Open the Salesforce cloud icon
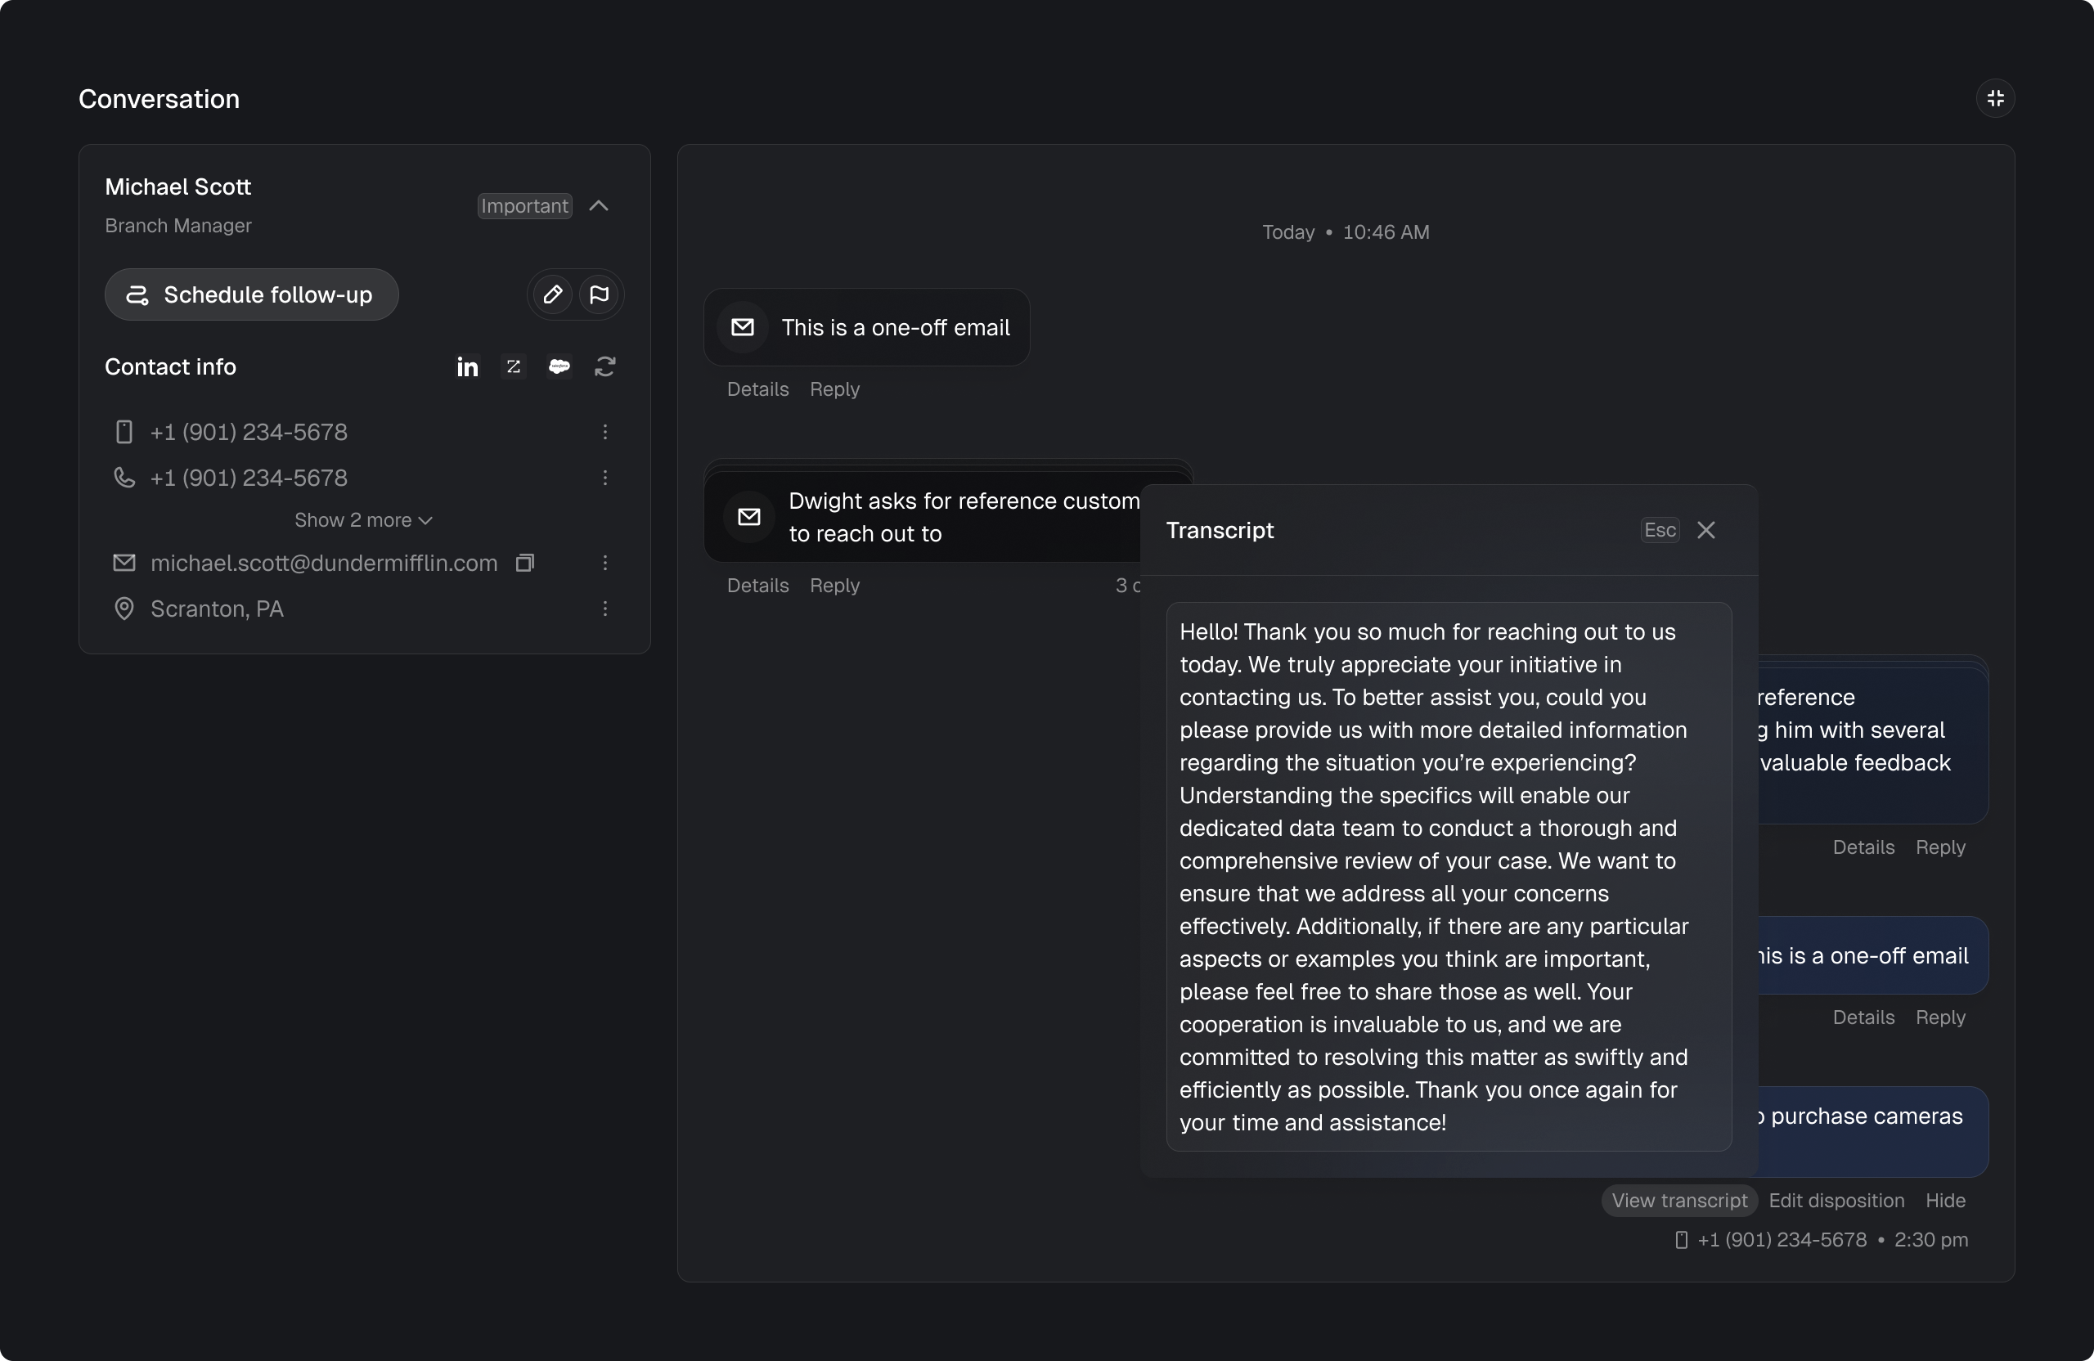Screen dimensions: 2094x1361 [559, 367]
